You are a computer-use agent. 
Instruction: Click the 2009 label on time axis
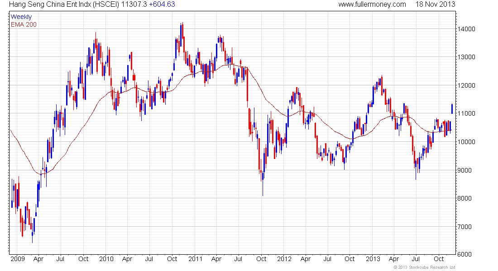coord(18,259)
